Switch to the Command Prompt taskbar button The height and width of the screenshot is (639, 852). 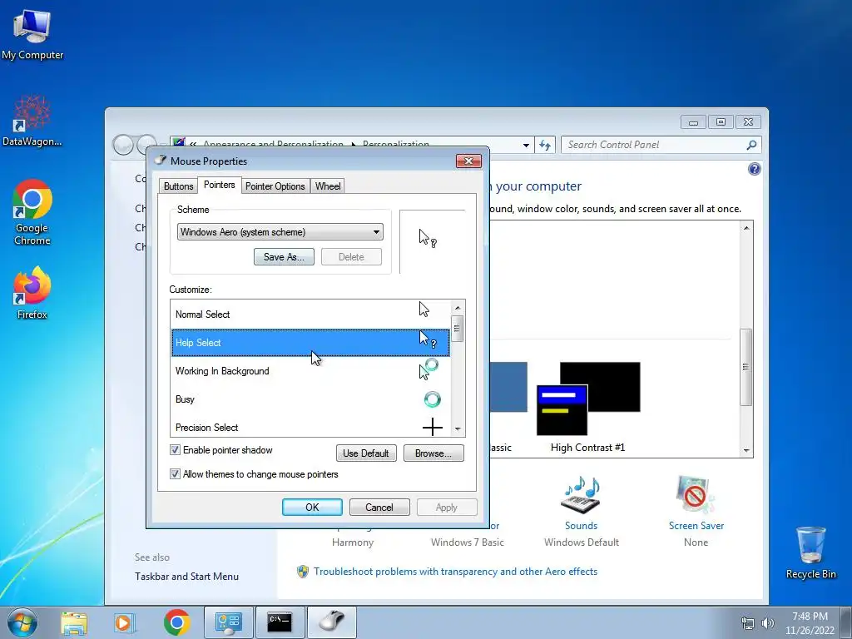pos(280,622)
